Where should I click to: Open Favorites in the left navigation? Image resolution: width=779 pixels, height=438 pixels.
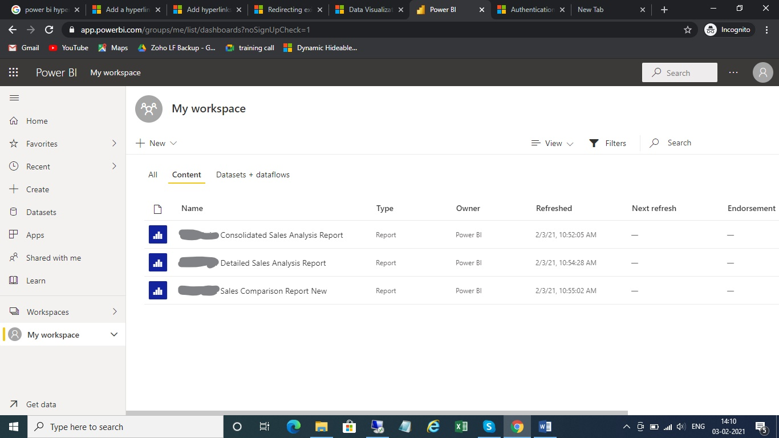pos(63,144)
